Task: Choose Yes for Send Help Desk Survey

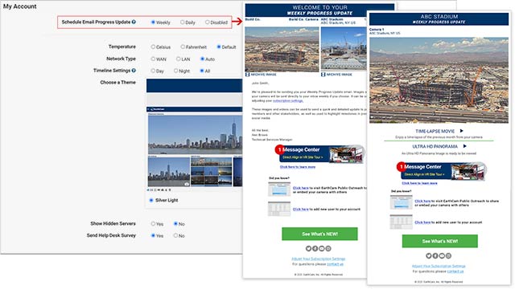Action: point(153,235)
